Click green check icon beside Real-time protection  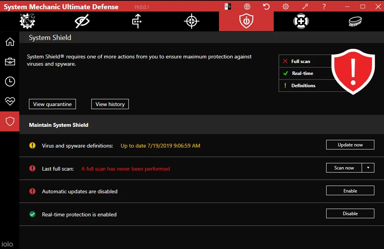coord(32,214)
